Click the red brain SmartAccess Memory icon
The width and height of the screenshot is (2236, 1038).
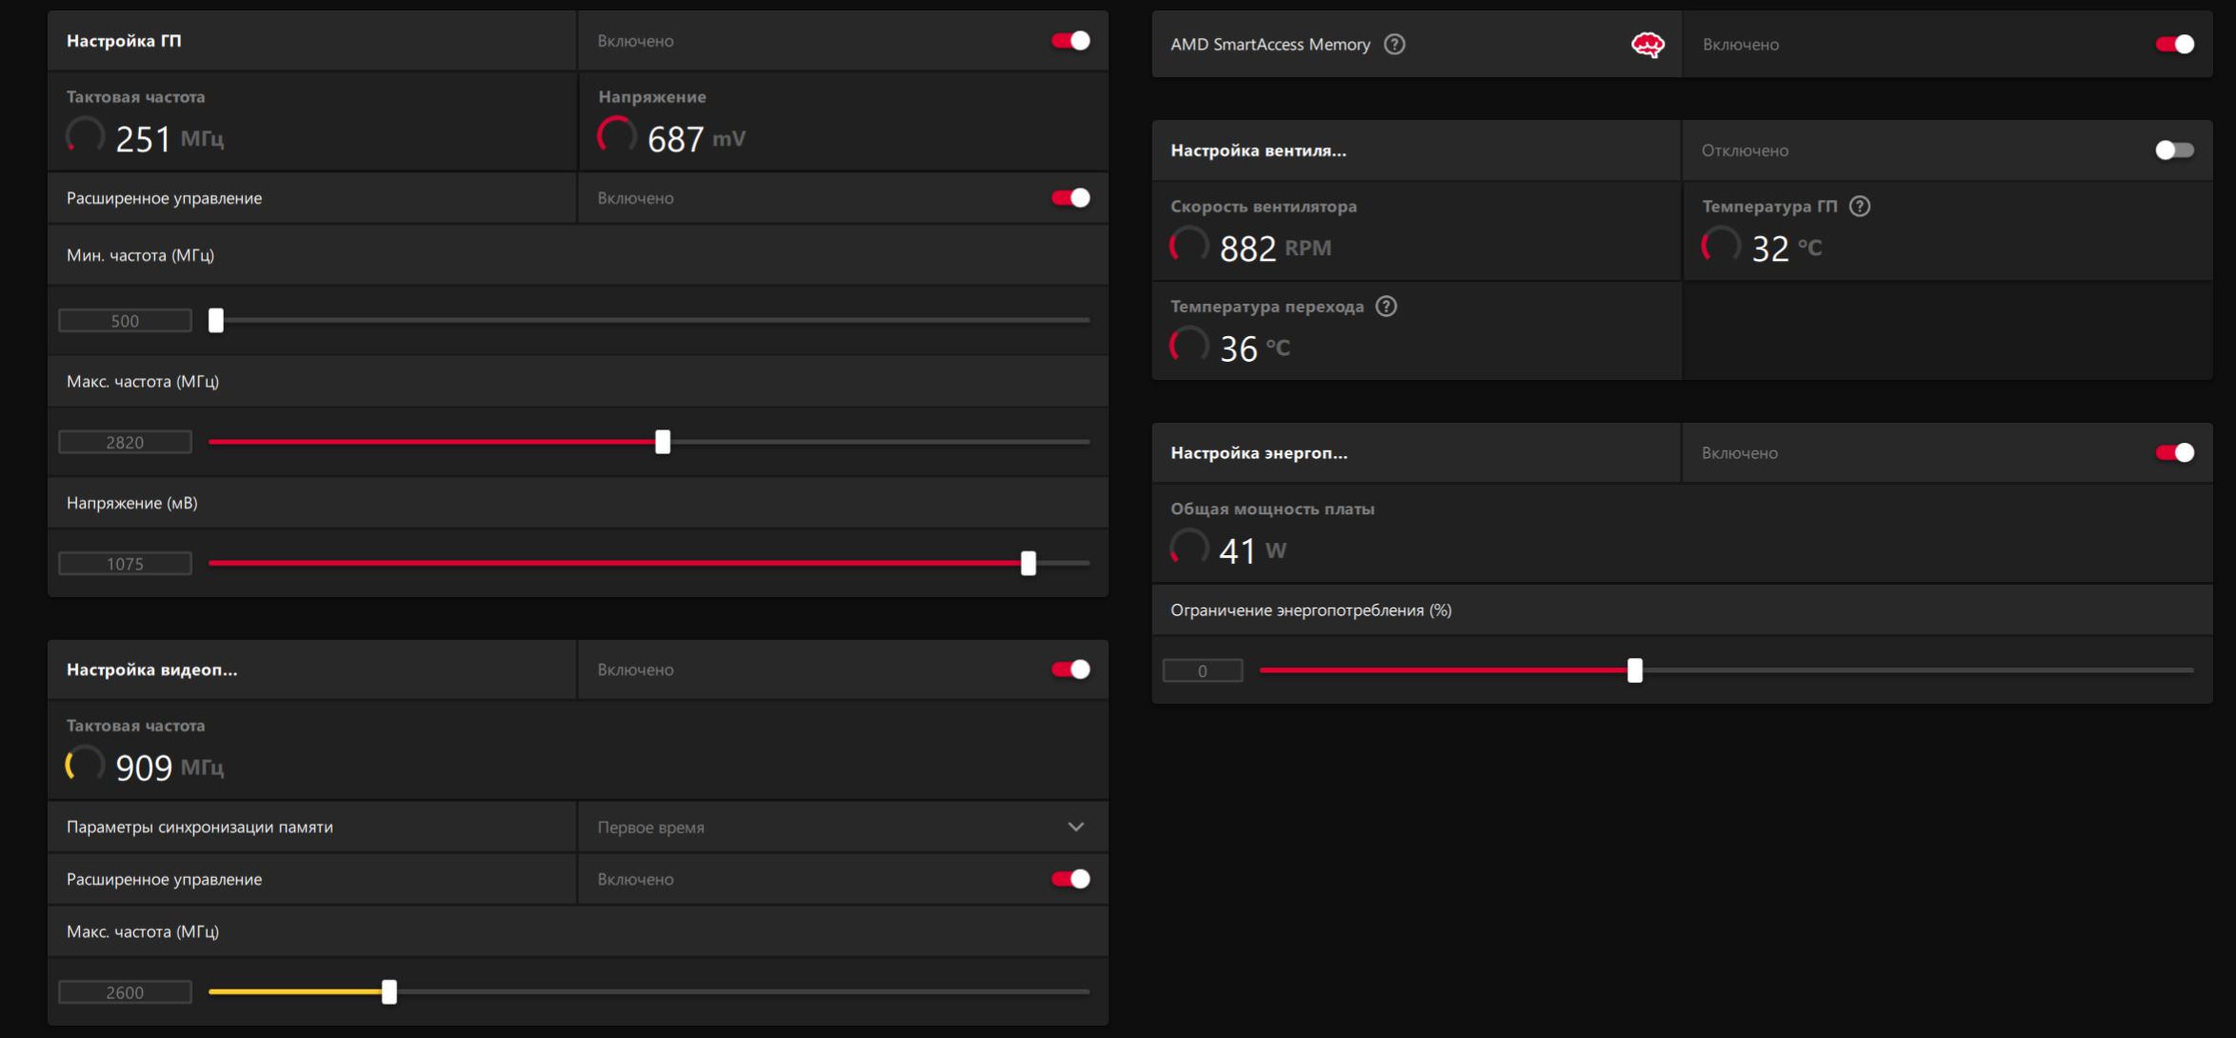pos(1647,45)
